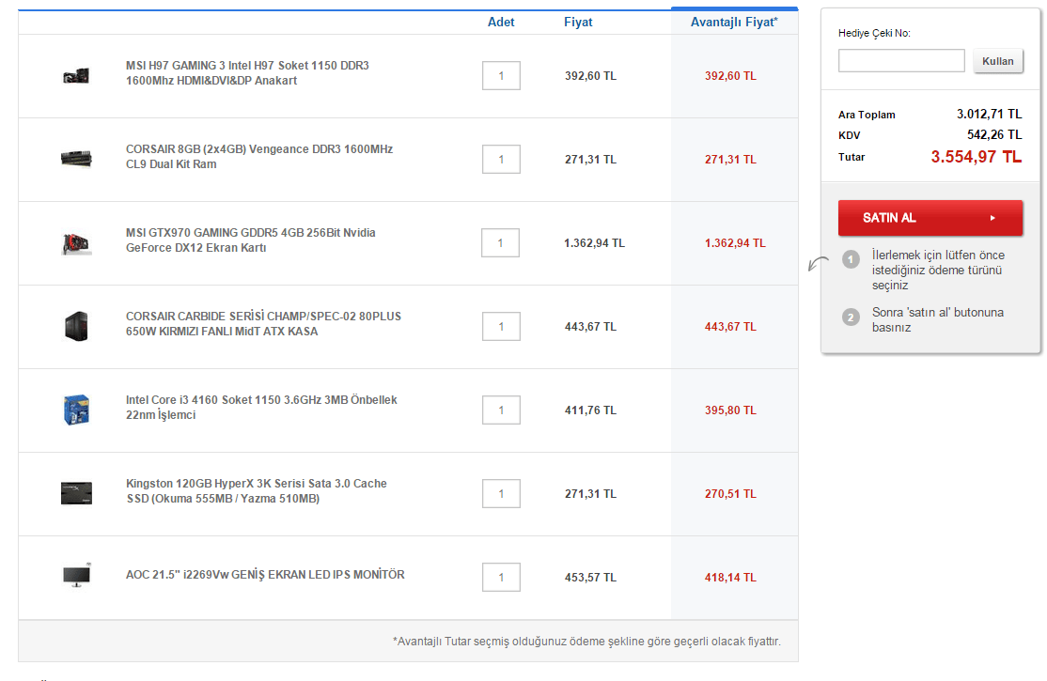Open the Kingston 120GB HyperX 3K SSD link
Viewport: 1047px width, 681px height.
tap(257, 490)
